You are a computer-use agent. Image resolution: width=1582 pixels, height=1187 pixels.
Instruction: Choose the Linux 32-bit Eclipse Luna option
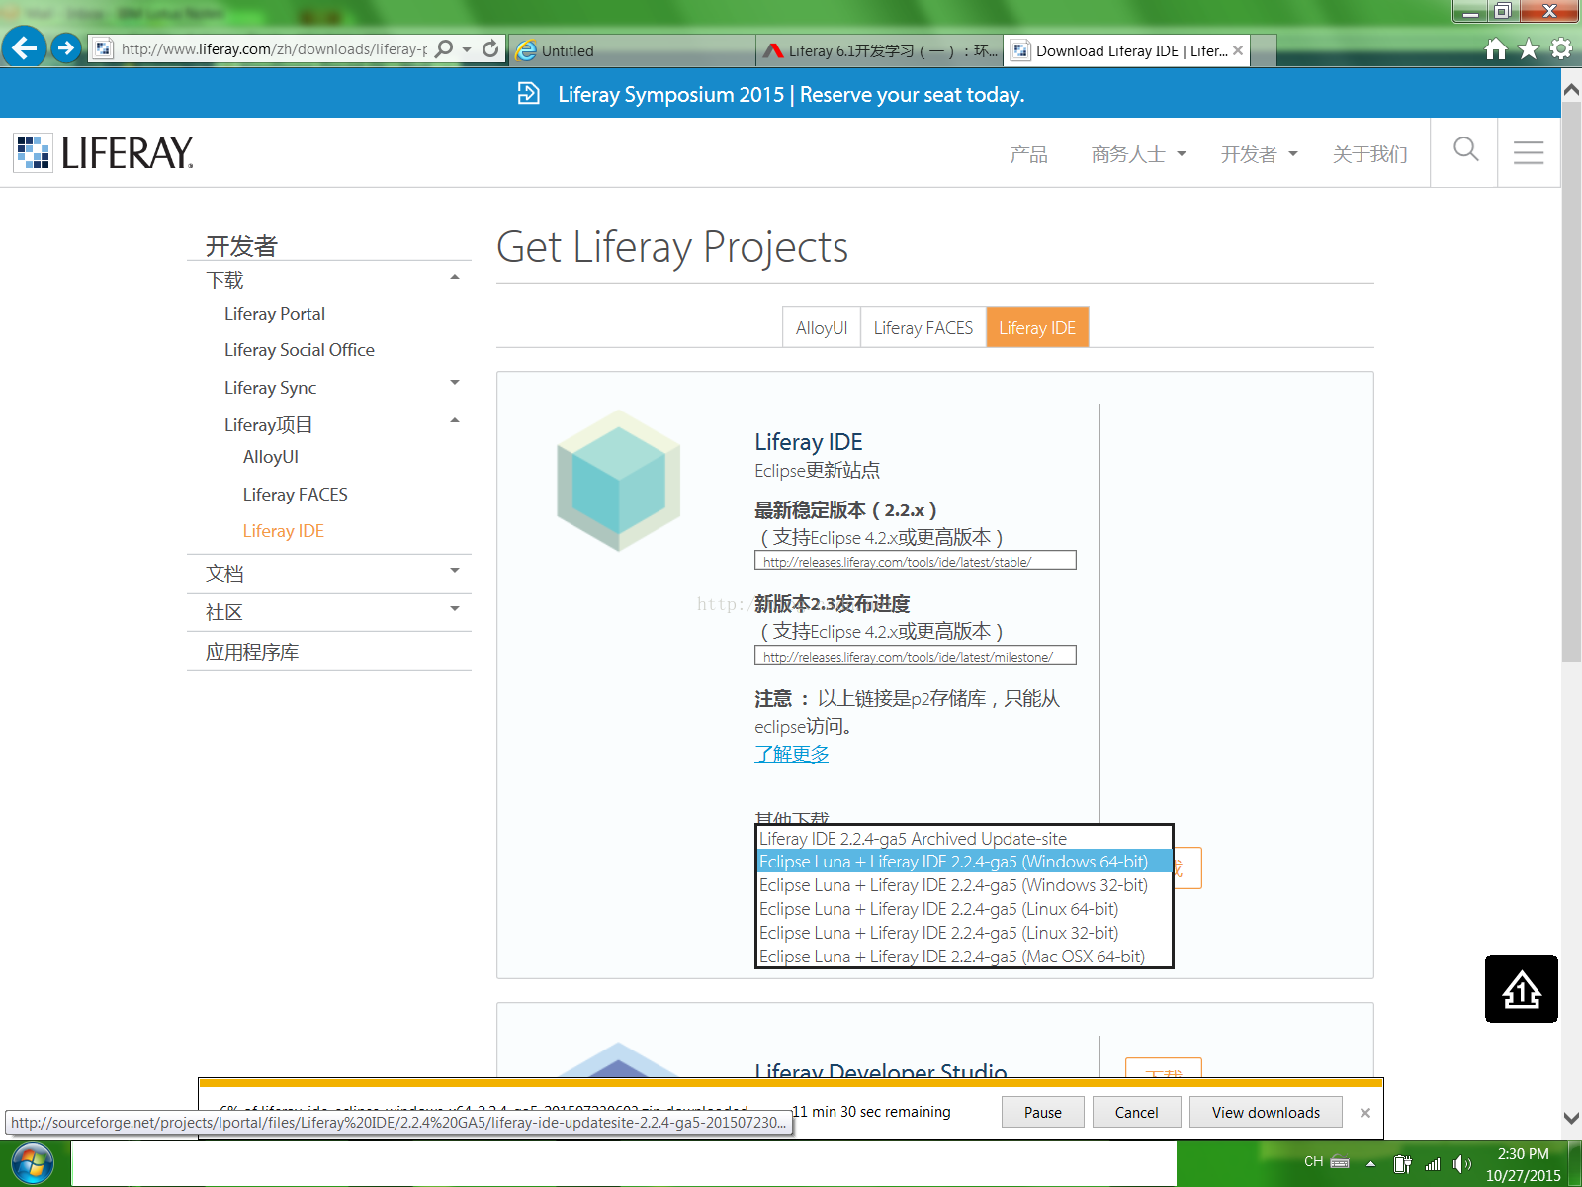click(x=964, y=933)
